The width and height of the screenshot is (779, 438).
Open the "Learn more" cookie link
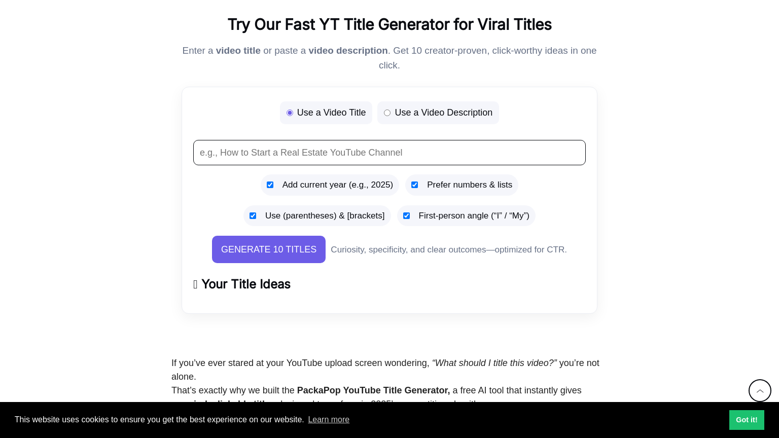[x=329, y=420]
